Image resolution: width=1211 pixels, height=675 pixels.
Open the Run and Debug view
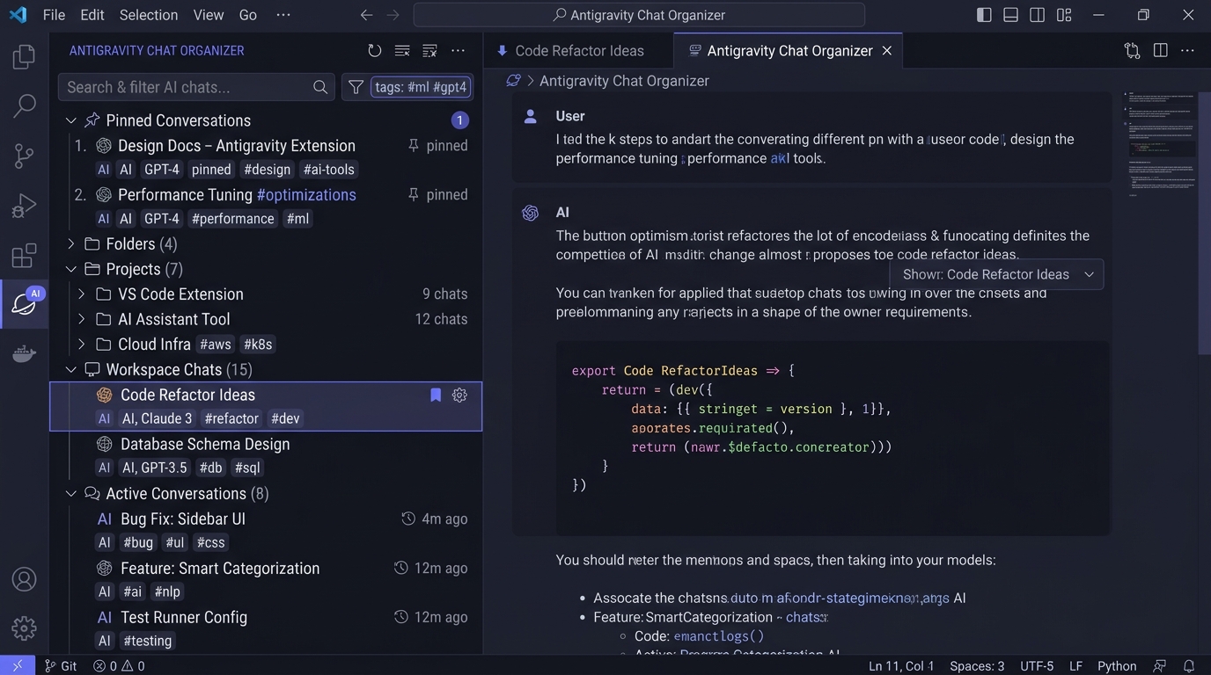coord(24,206)
